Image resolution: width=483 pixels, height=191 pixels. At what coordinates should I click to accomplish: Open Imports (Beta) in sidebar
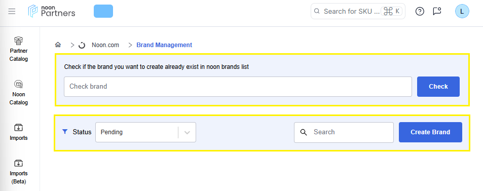[x=19, y=172]
